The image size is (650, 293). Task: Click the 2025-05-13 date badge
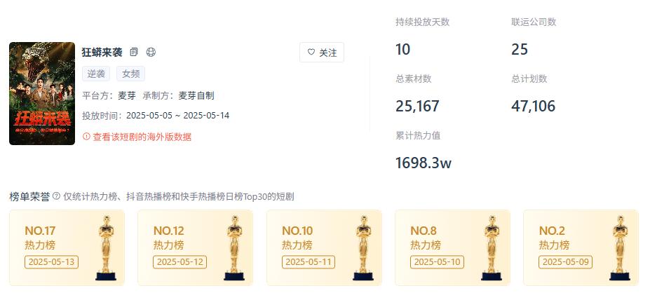coord(51,262)
